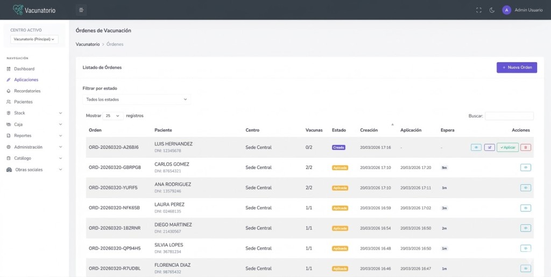The height and width of the screenshot is (277, 551).
Task: Go to Dashboard in the sidebar
Action: click(24, 69)
